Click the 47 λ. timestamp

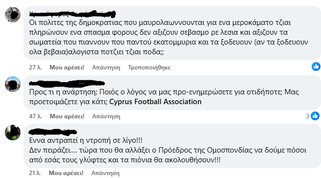pyautogui.click(x=35, y=116)
